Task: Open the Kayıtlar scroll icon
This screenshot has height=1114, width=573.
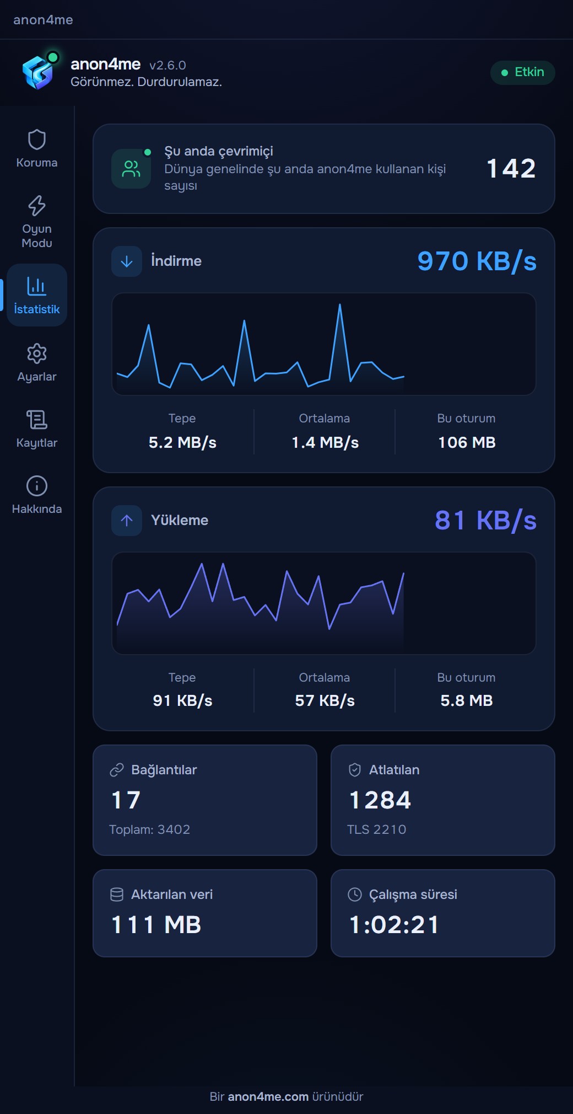Action: (x=37, y=420)
